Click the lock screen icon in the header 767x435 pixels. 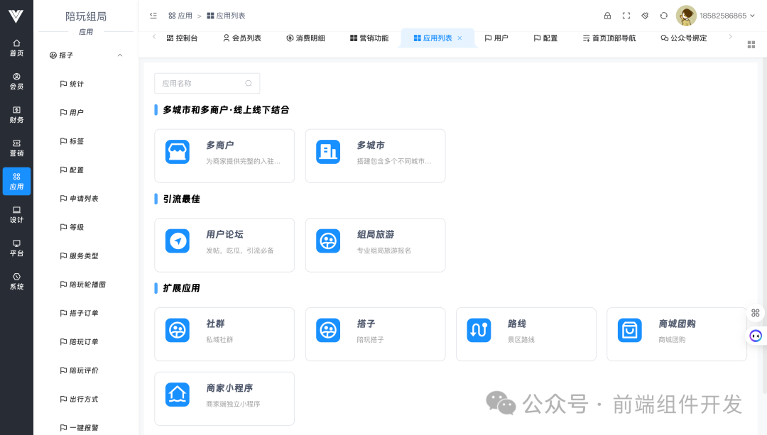point(607,15)
